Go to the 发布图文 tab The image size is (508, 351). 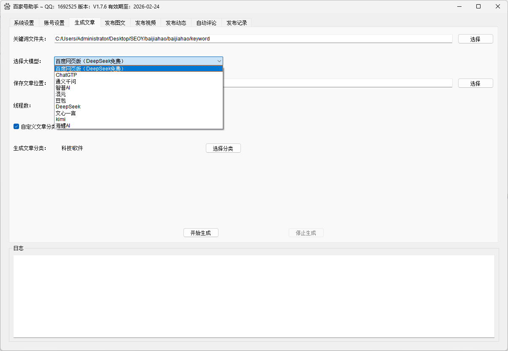tap(115, 23)
